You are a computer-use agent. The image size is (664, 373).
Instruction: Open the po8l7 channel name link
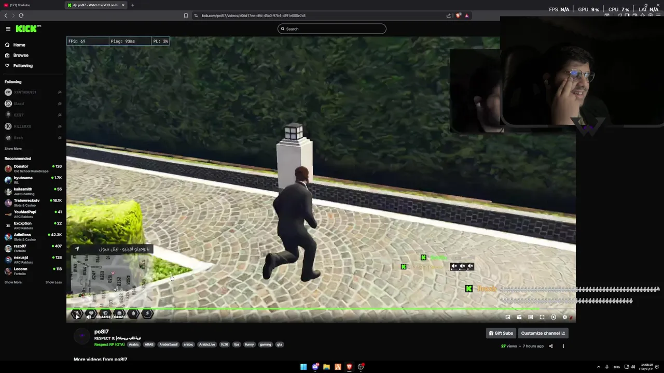[101, 332]
